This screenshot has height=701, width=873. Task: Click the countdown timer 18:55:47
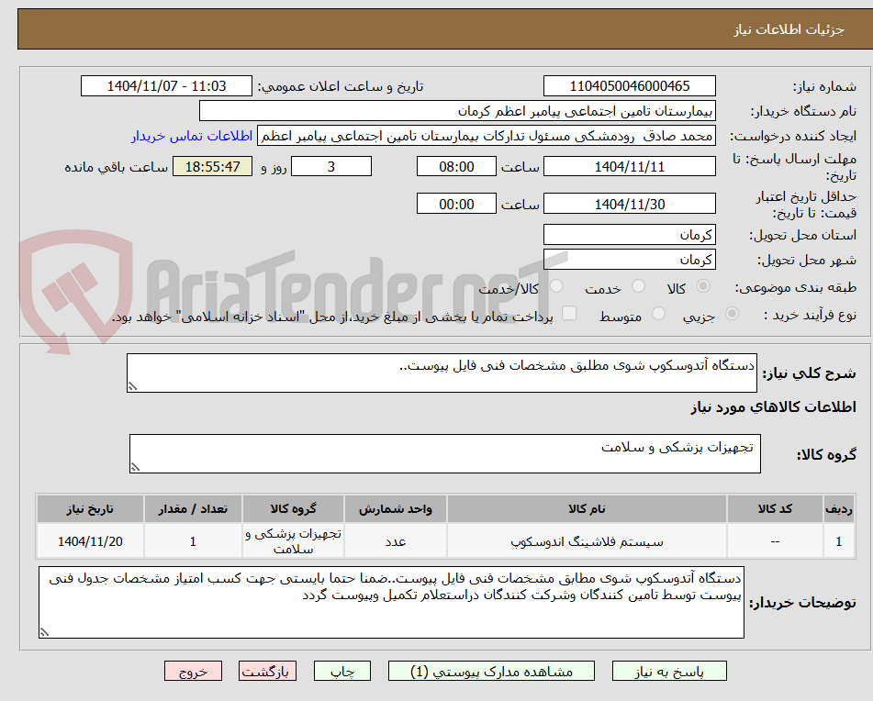(212, 166)
